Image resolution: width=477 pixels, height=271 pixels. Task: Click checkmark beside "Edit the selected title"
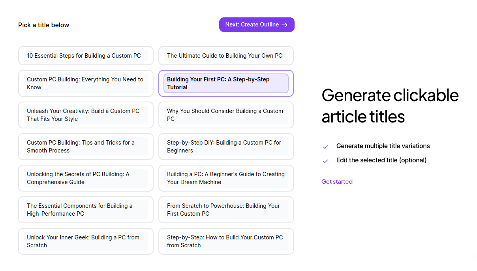325,161
